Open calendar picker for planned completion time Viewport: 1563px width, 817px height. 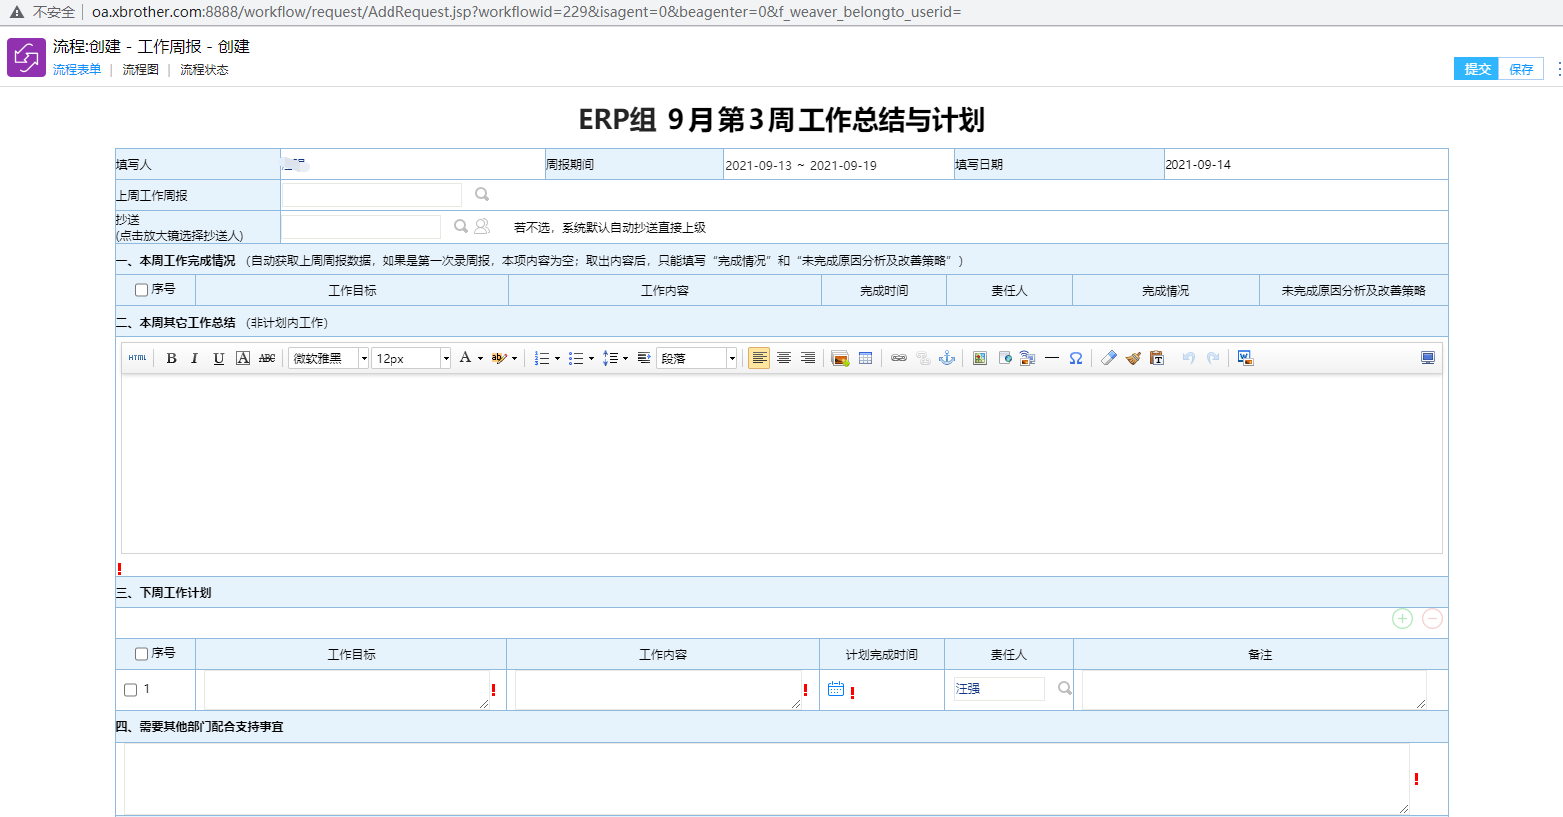pos(836,689)
